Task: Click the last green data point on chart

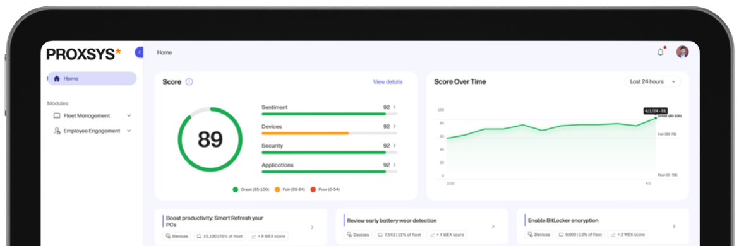Action: click(656, 118)
